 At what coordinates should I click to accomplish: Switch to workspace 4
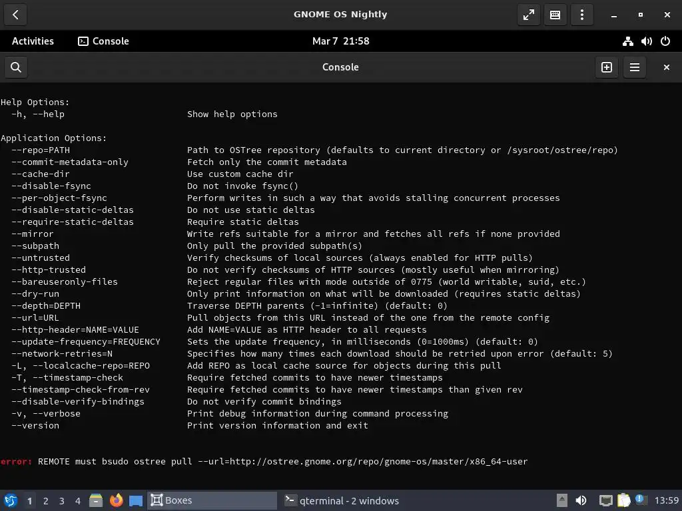click(x=78, y=501)
